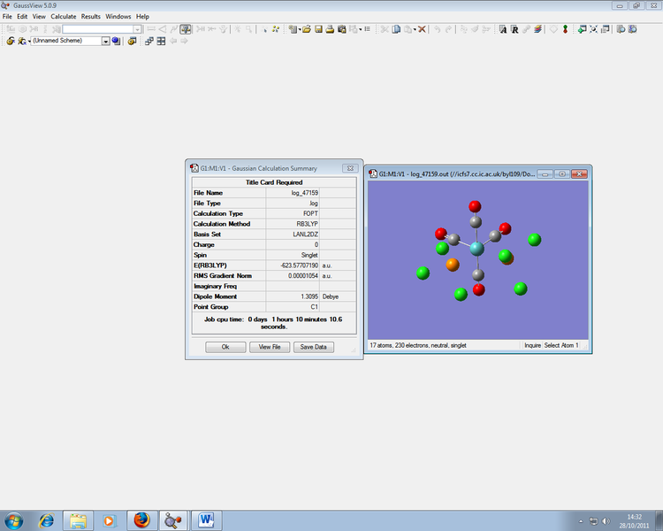Copy selection using the Copy icon
The width and height of the screenshot is (663, 531).
pos(396,29)
